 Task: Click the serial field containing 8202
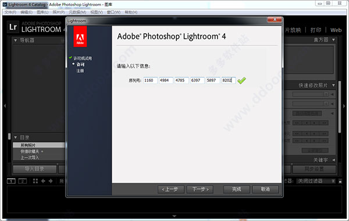point(229,80)
